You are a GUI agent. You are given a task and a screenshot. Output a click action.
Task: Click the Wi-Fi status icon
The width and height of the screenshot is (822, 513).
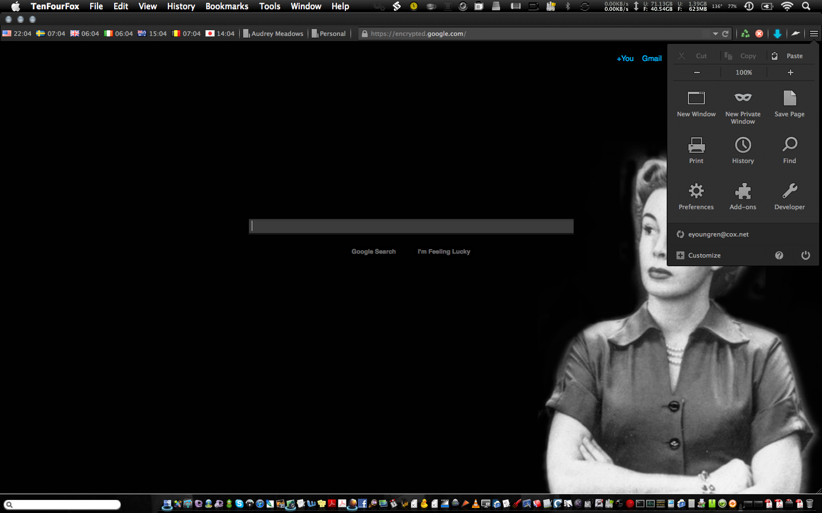787,6
